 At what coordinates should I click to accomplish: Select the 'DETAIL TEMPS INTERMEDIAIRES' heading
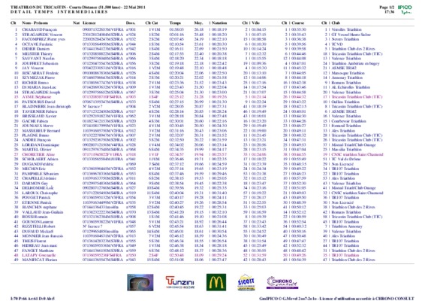pyautogui.click(x=59, y=12)
